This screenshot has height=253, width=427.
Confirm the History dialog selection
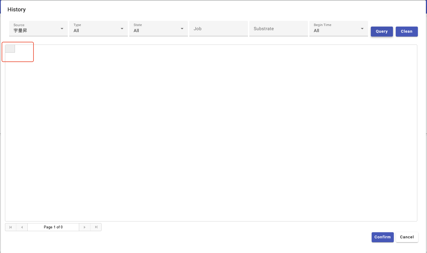pos(382,237)
